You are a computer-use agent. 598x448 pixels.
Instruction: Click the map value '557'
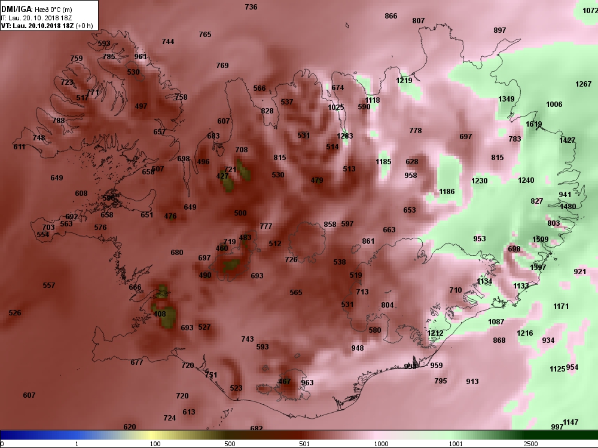pos(49,286)
